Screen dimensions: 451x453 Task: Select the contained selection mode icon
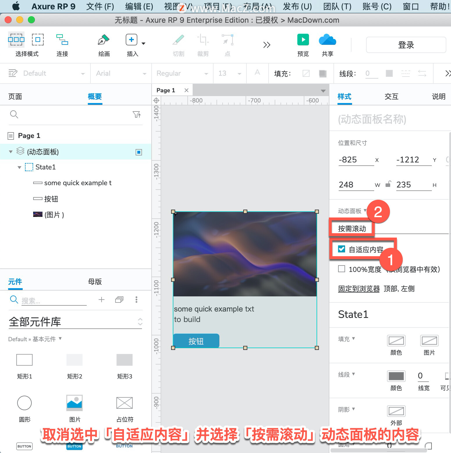[x=38, y=40]
